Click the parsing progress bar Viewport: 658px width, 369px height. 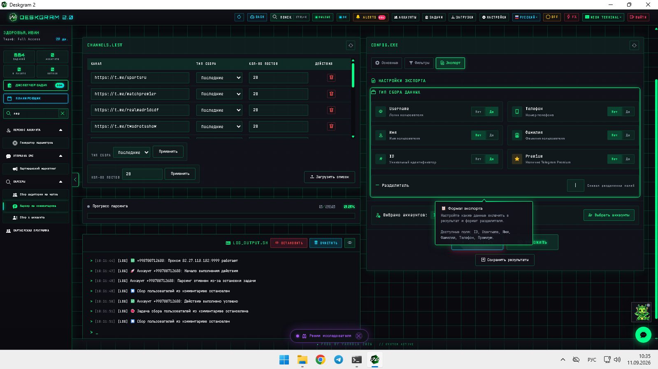[221, 216]
